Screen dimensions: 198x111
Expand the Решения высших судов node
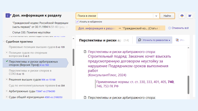coord(7,79)
